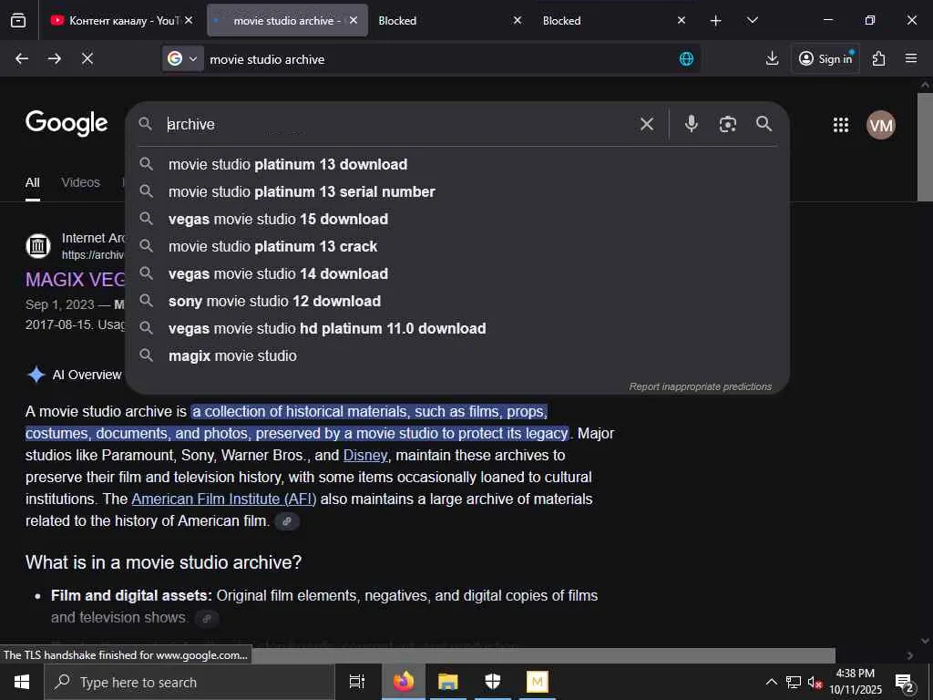
Task: Select suggestion vegas movie studio hd platinum 11.0 download
Action: (x=457, y=328)
